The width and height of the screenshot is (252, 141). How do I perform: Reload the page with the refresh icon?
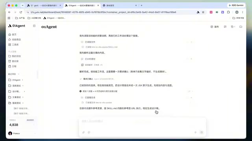coord(21,12)
